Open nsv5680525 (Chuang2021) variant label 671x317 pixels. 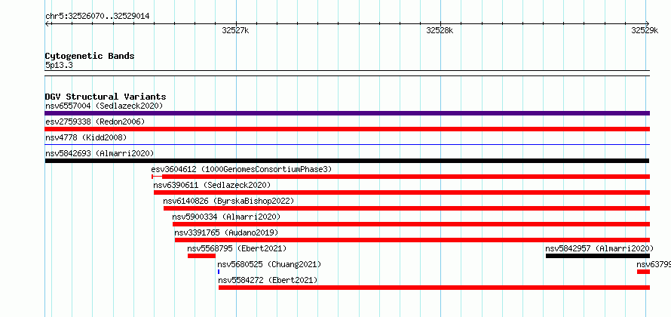(269, 264)
